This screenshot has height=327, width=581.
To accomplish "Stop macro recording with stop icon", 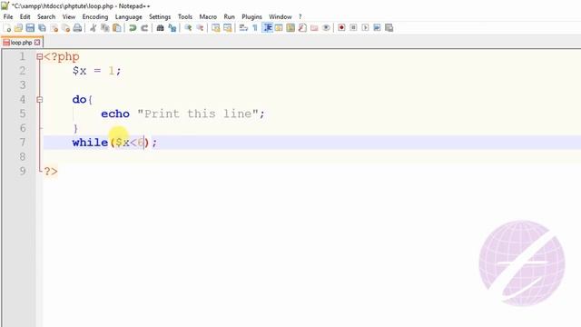I will coord(353,28).
